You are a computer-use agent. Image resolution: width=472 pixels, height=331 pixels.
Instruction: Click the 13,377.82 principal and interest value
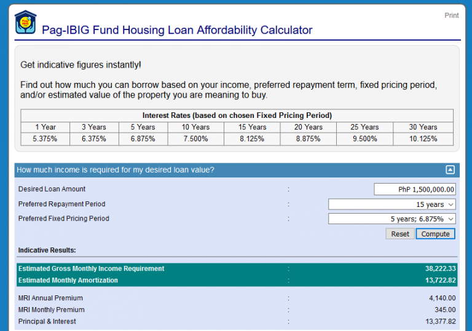point(441,321)
